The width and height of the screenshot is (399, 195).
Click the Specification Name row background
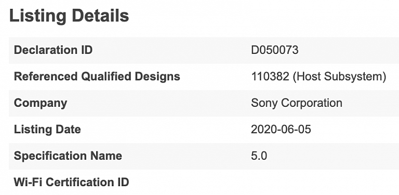tap(204, 156)
